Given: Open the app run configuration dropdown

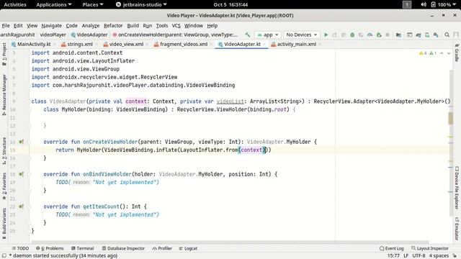Looking at the screenshot, I should (x=267, y=35).
